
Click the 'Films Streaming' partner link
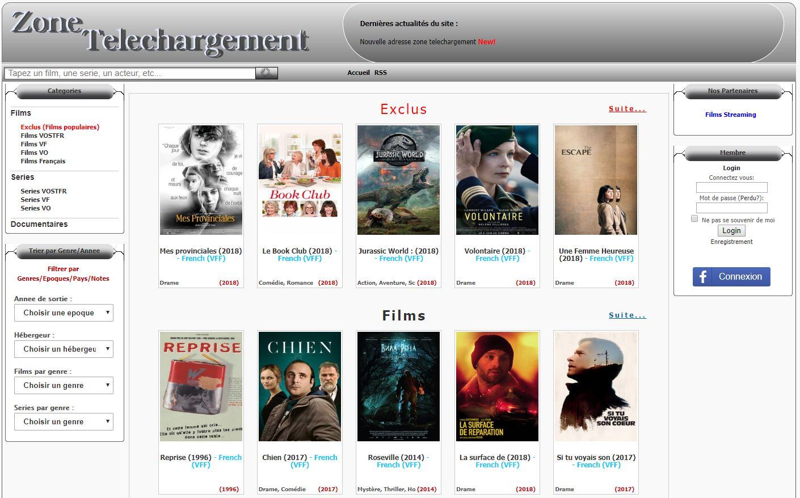point(730,115)
